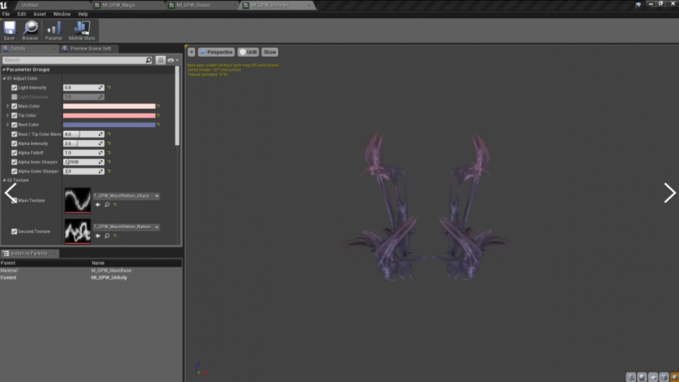Viewport: 679px width, 382px height.
Task: Click the search magnifier icon
Action: coord(148,60)
